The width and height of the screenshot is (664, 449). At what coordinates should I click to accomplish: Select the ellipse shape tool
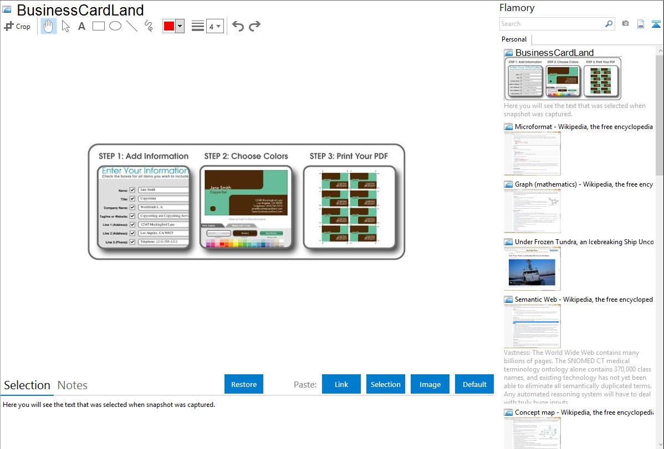click(115, 26)
